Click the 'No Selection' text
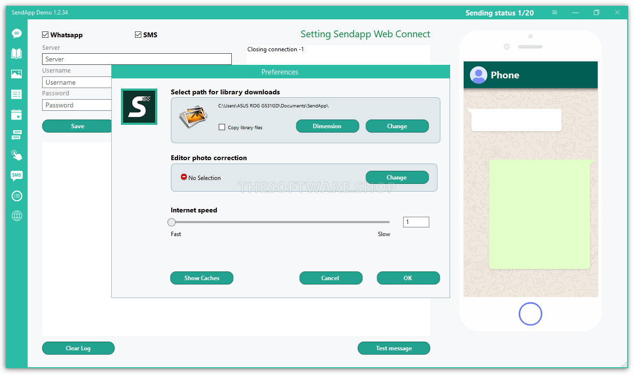The height and width of the screenshot is (374, 634). click(205, 178)
